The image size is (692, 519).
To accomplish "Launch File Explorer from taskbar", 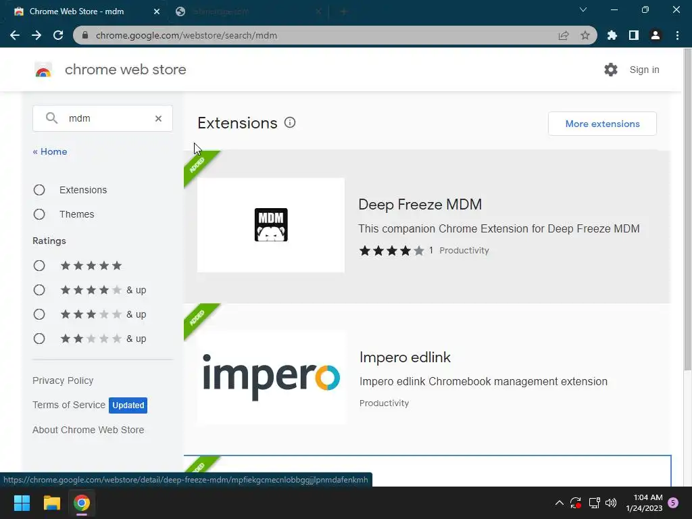I will pos(51,503).
